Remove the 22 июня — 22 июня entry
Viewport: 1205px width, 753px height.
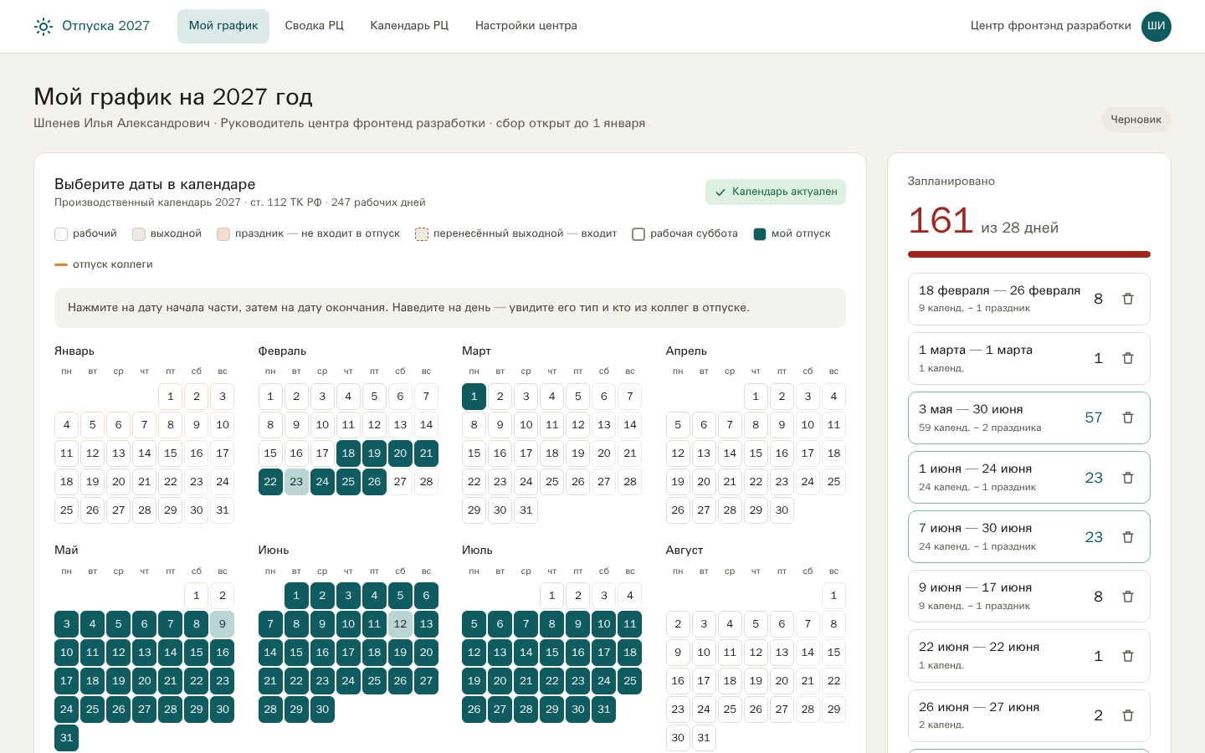1128,656
